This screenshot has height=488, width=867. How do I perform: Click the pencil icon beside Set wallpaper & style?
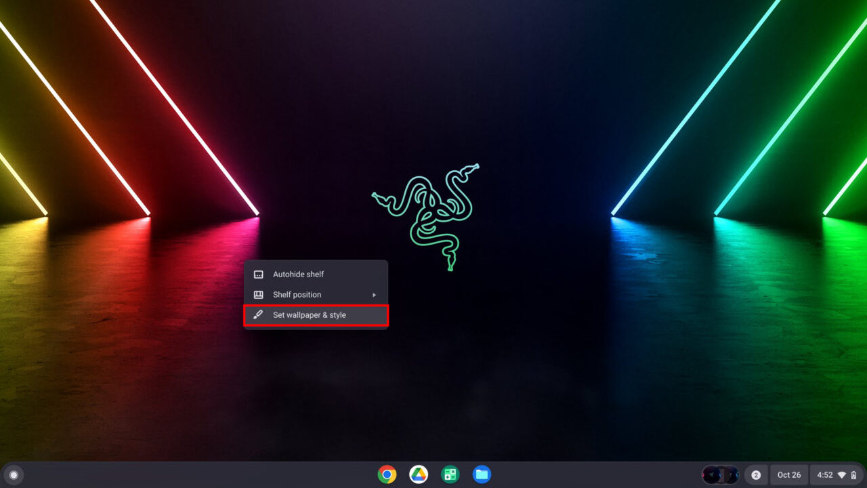[x=257, y=314]
